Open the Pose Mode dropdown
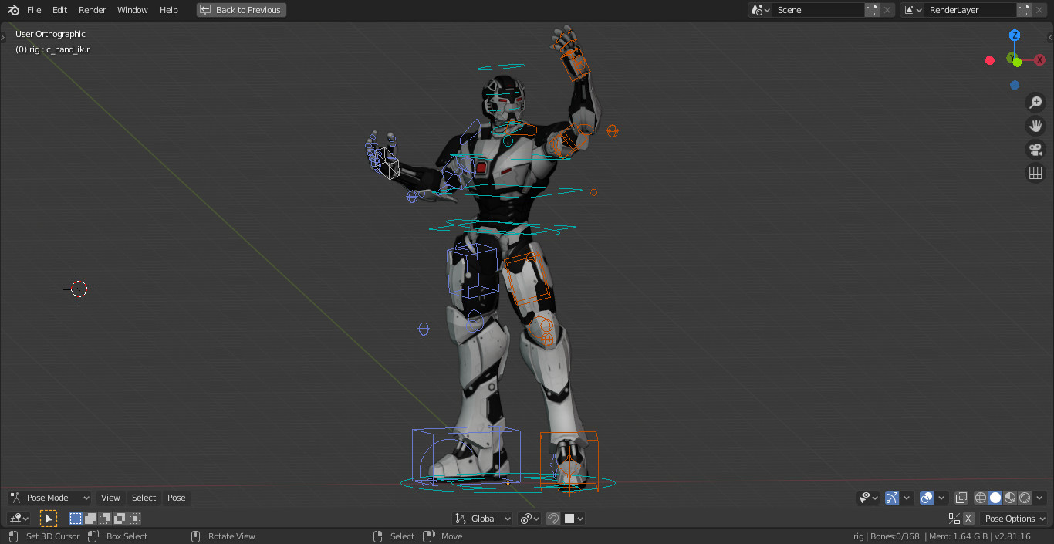The height and width of the screenshot is (544, 1054). [49, 497]
